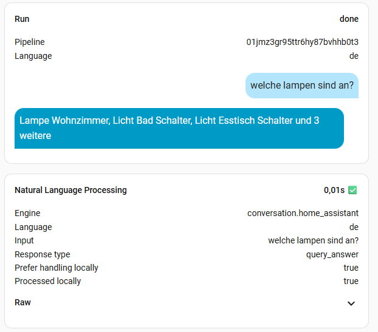Click the 0,01s duration text

[x=334, y=190]
